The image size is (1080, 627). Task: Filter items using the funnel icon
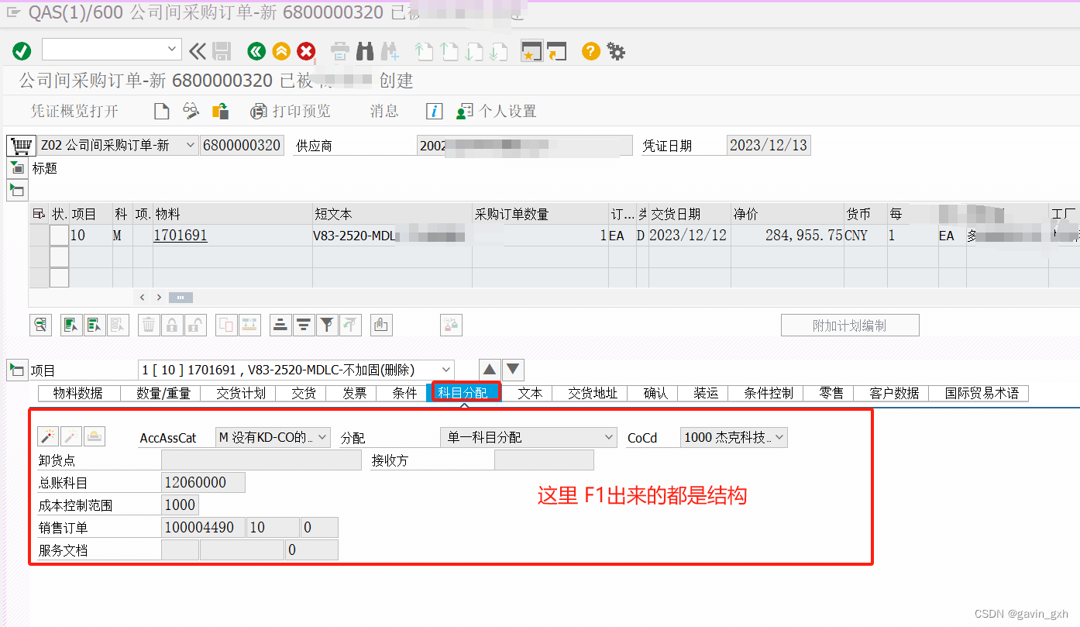pos(326,325)
